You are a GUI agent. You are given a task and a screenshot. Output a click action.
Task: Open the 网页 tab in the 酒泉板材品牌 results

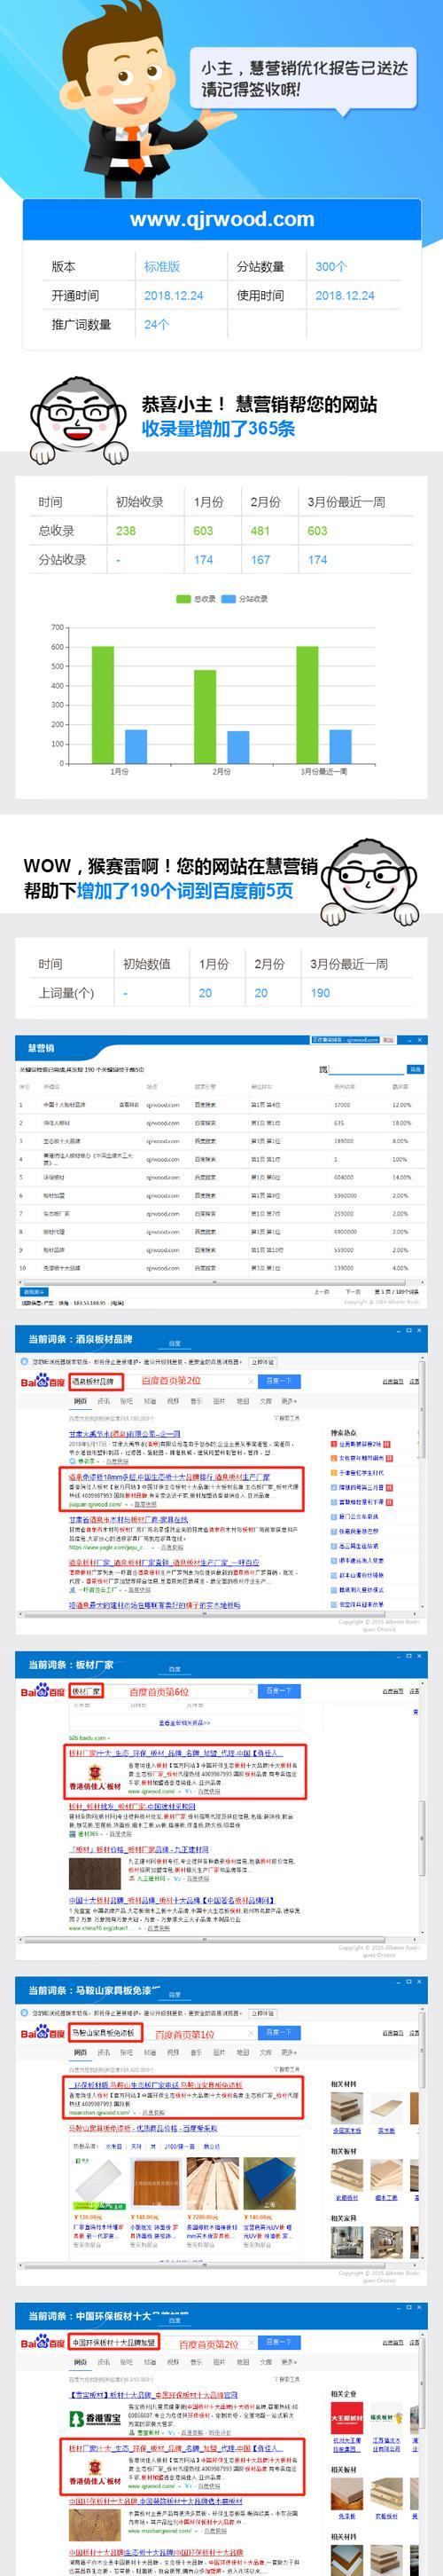coord(79,1401)
